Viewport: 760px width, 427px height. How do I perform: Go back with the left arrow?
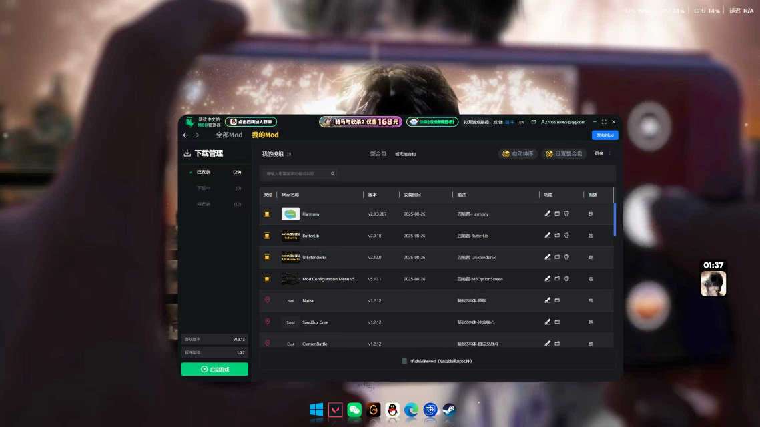(185, 135)
